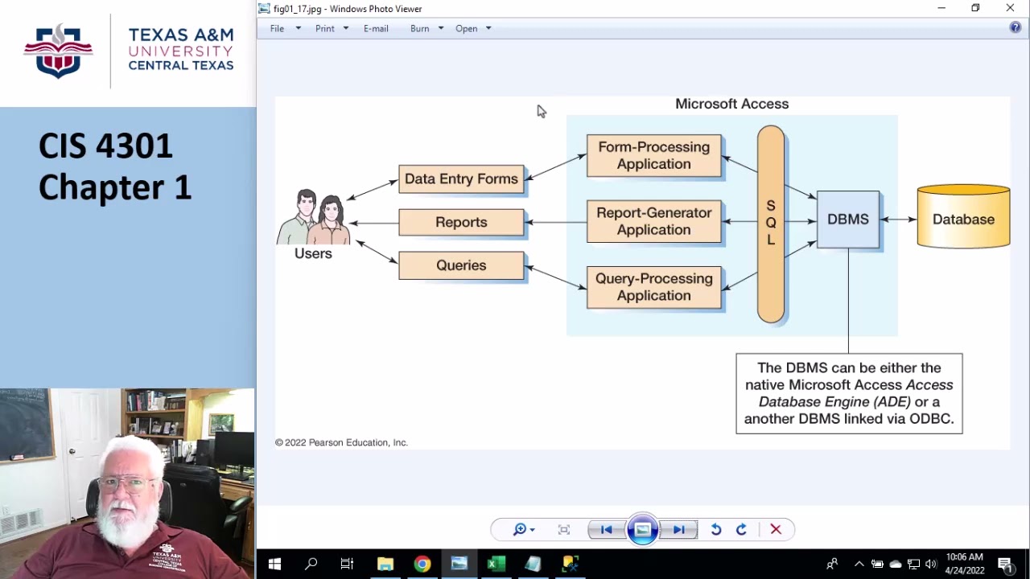Go to the next photo
Image resolution: width=1030 pixels, height=579 pixels.
(x=679, y=529)
